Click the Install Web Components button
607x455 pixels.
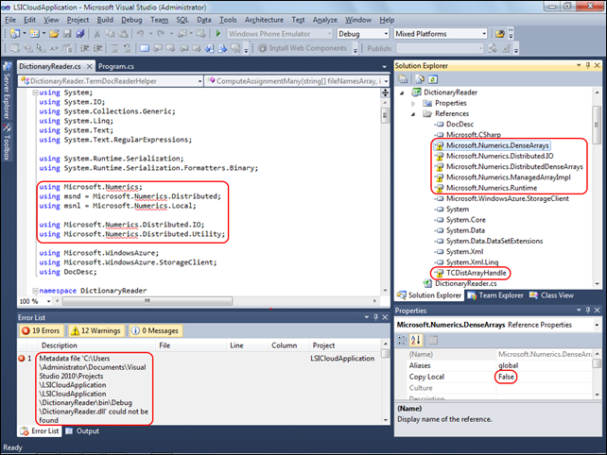pyautogui.click(x=303, y=48)
